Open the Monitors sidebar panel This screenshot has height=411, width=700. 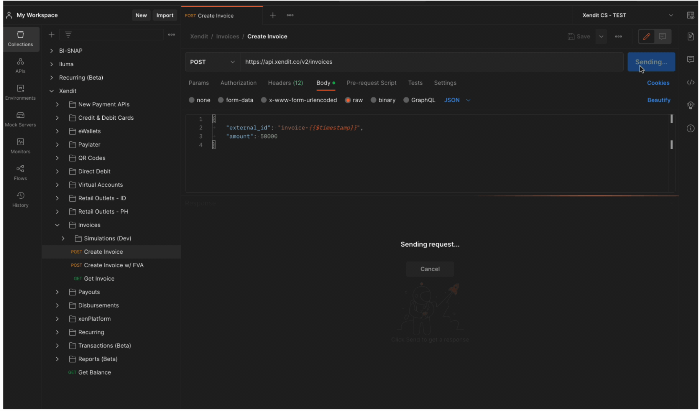[x=20, y=146]
